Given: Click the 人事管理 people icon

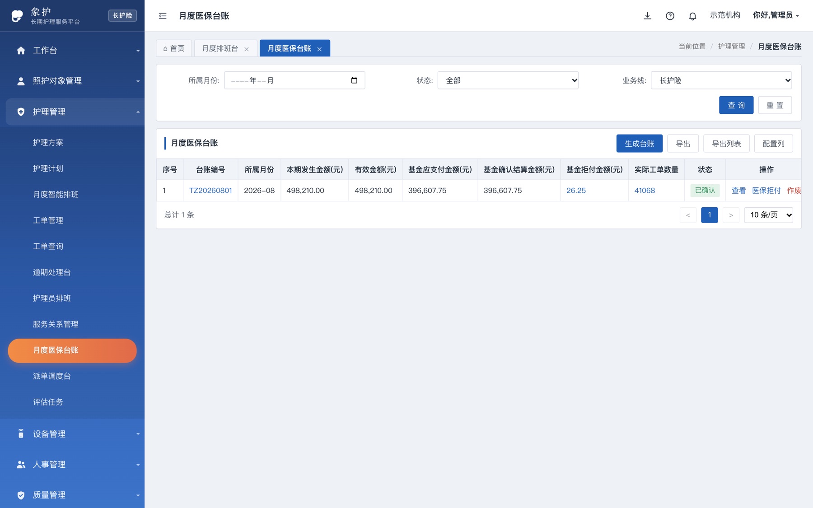Looking at the screenshot, I should [x=21, y=465].
